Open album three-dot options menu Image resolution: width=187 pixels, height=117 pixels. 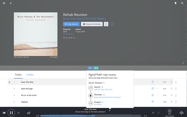tap(106, 24)
